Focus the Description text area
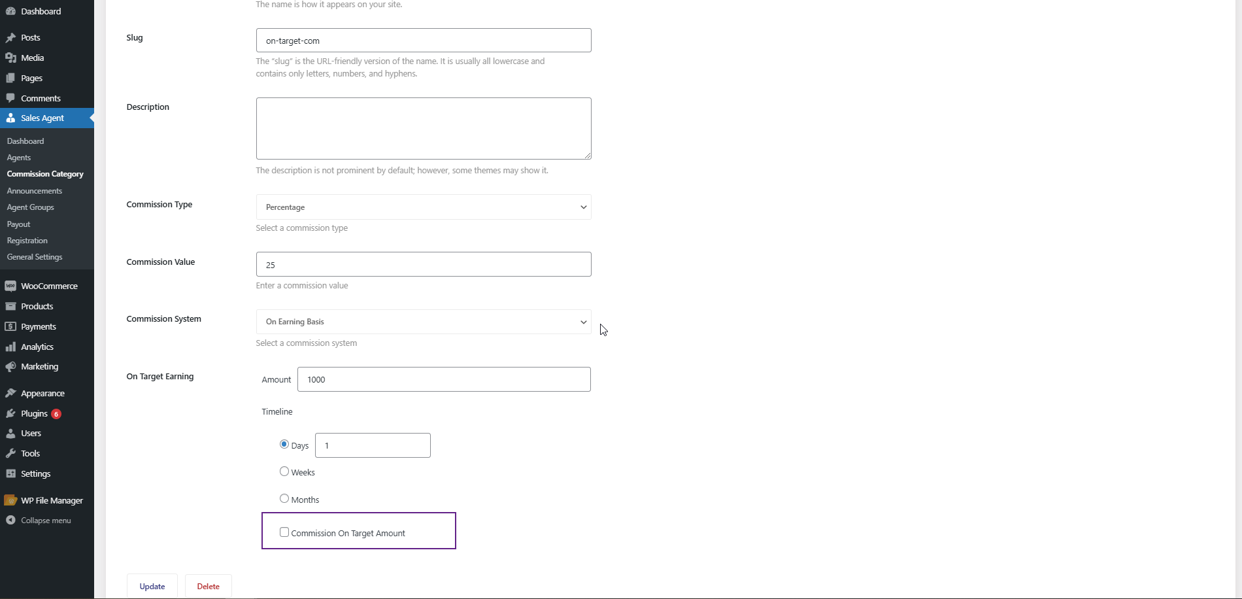 424,128
